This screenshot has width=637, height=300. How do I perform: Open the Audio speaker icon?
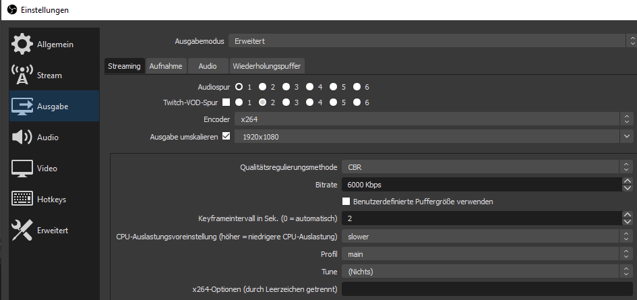coord(22,138)
